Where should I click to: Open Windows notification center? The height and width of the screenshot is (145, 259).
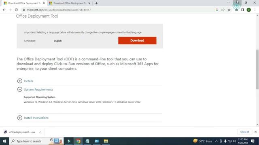coord(253,141)
